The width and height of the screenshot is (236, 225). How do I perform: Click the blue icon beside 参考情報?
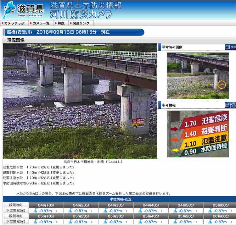[x=230, y=105]
